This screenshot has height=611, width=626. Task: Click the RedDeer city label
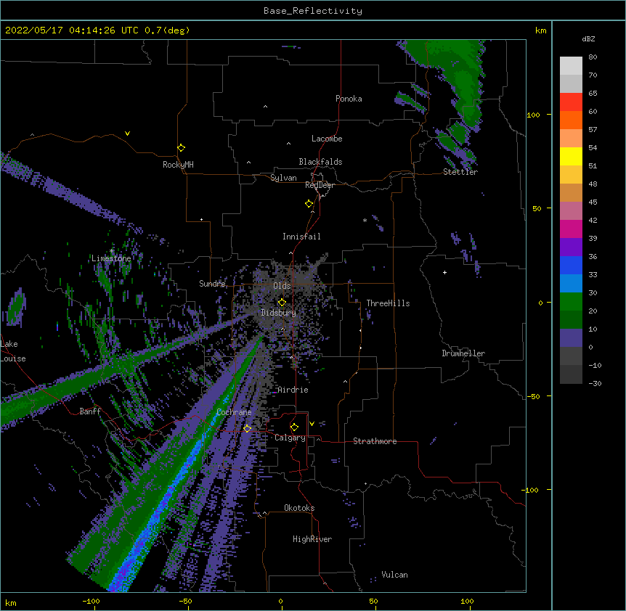pos(320,185)
